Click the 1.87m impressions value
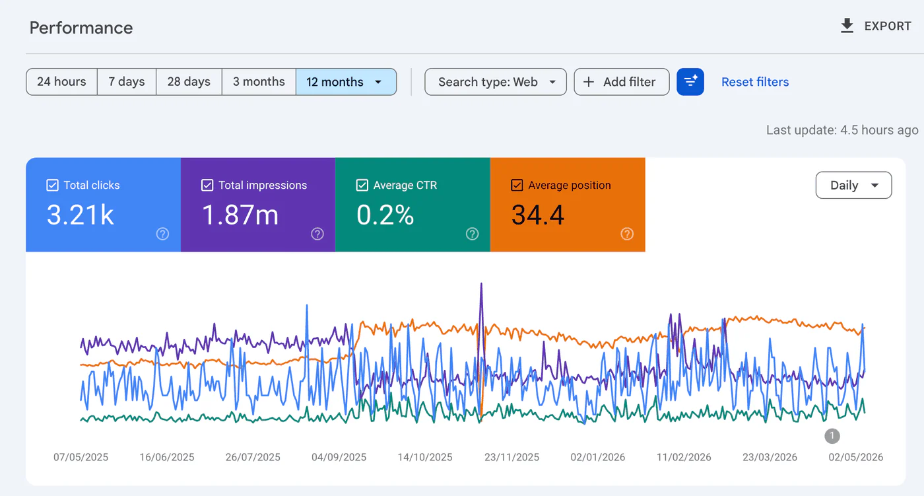 240,215
